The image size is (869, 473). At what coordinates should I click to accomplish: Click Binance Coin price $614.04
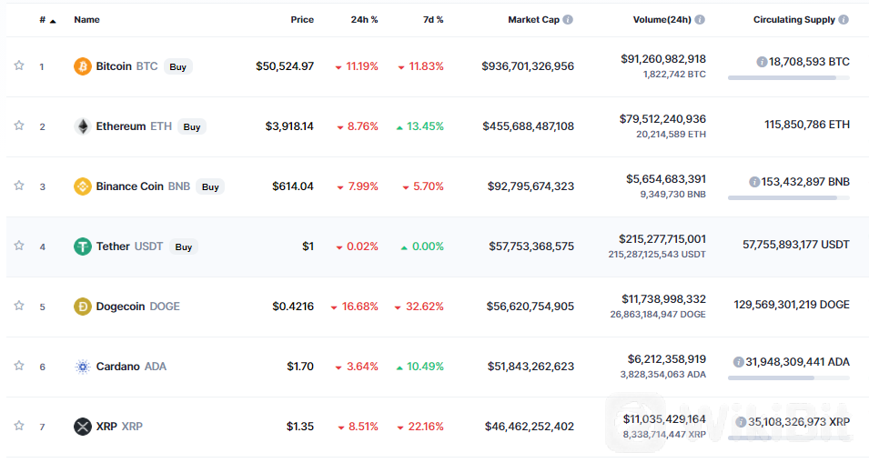click(293, 186)
